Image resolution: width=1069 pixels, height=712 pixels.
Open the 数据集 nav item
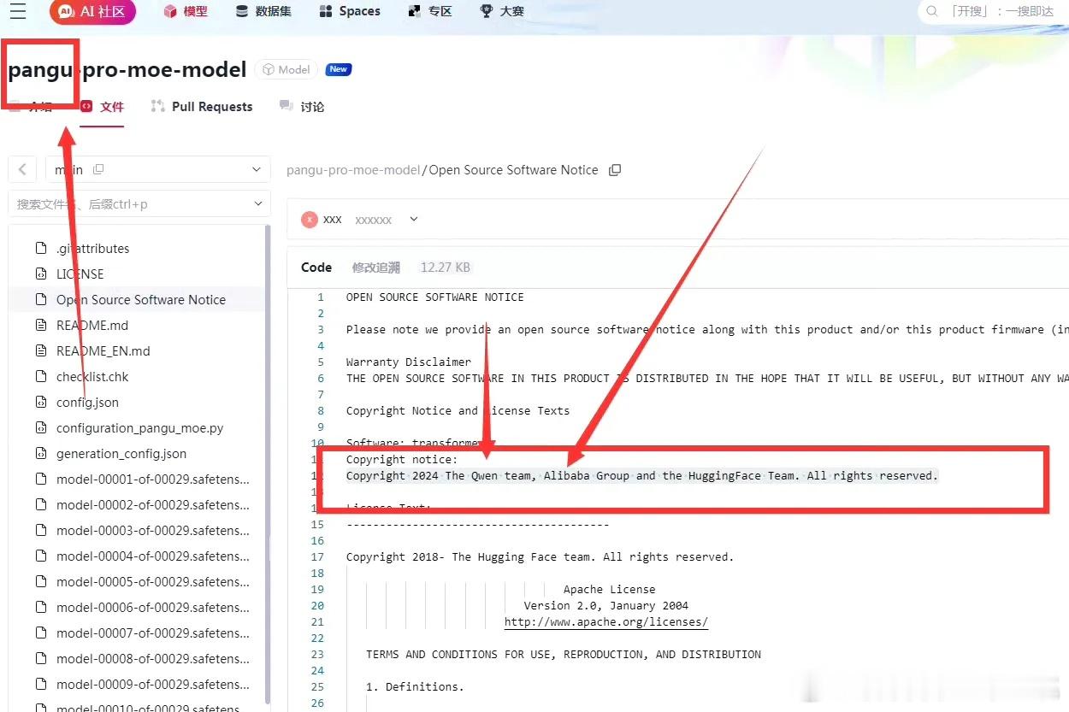[263, 11]
